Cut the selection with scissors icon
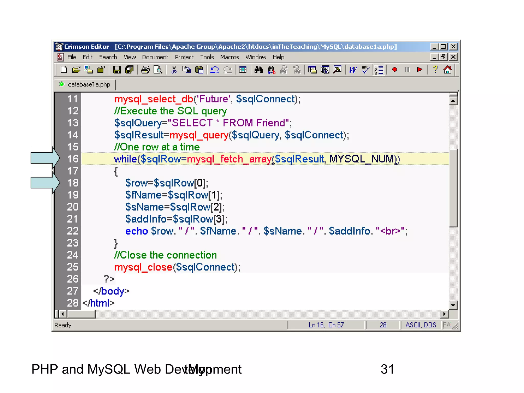This screenshot has width=524, height=393. [174, 70]
